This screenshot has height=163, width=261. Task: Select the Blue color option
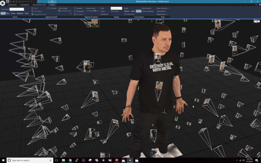(x=8, y=13)
